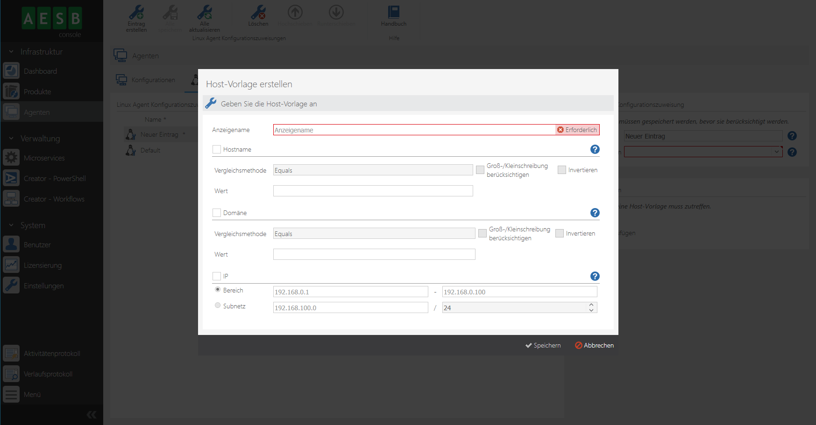Click the Eintrag erstellen wrench icon

pyautogui.click(x=136, y=13)
